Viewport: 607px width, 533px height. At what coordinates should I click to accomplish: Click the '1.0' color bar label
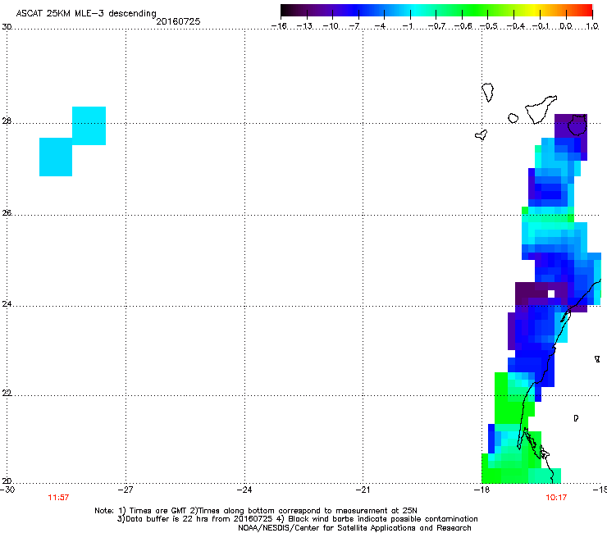[592, 26]
